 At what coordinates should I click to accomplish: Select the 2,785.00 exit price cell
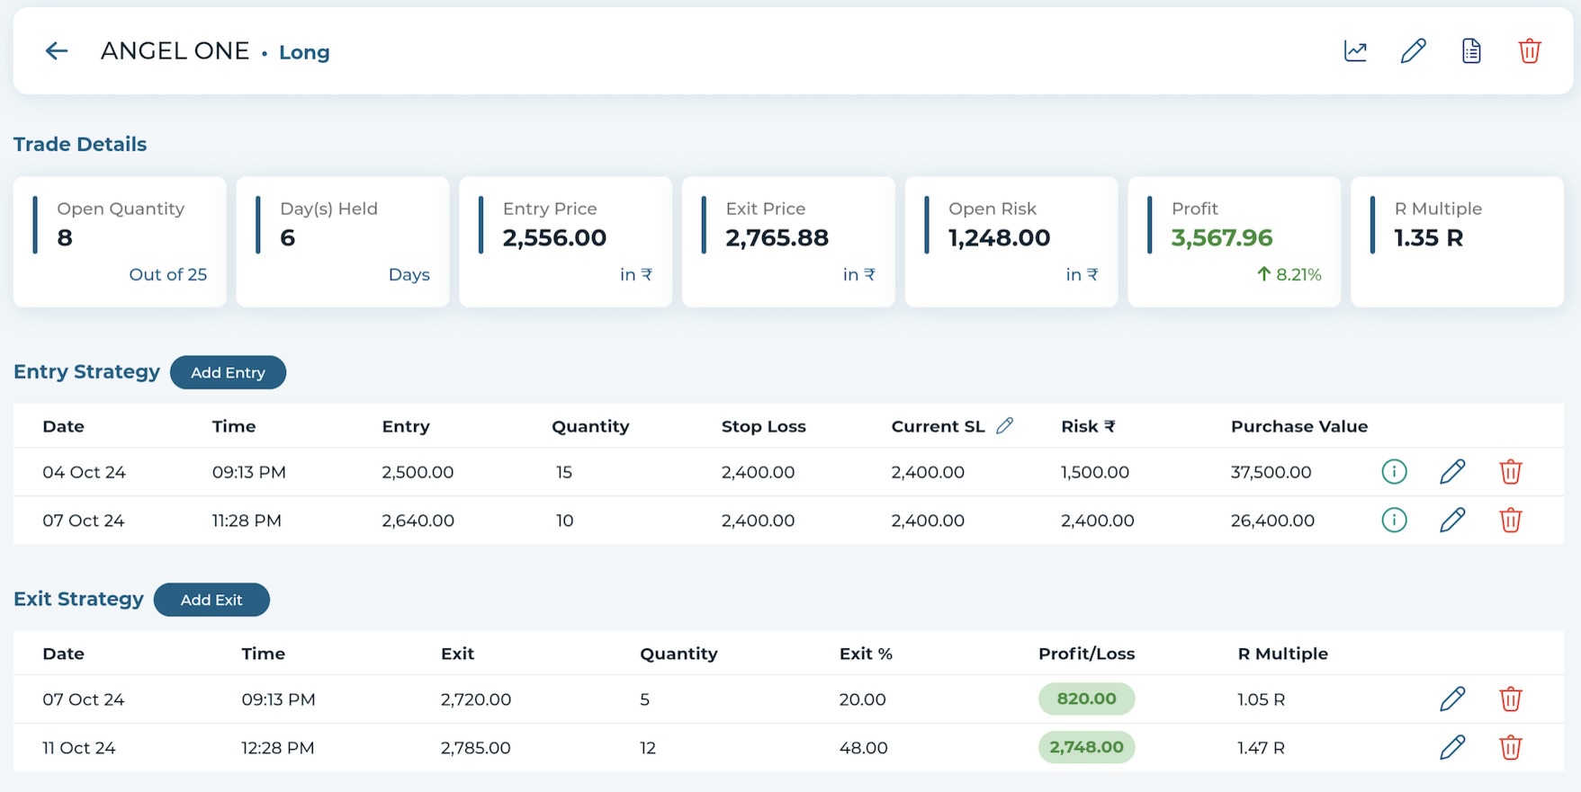click(x=476, y=748)
